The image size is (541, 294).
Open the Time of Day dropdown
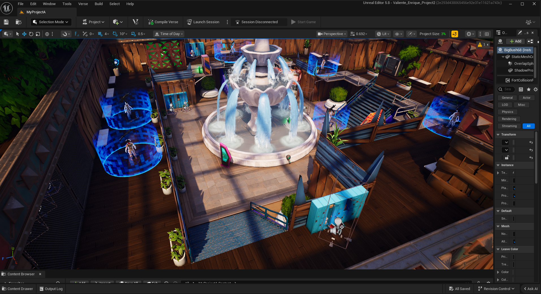[x=169, y=34]
